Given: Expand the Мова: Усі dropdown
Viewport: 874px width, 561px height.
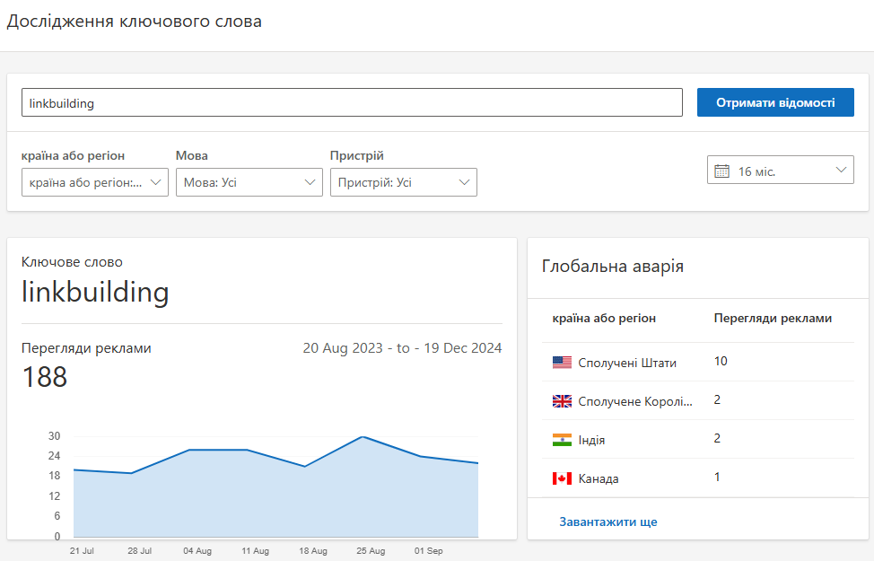Looking at the screenshot, I should [x=249, y=182].
